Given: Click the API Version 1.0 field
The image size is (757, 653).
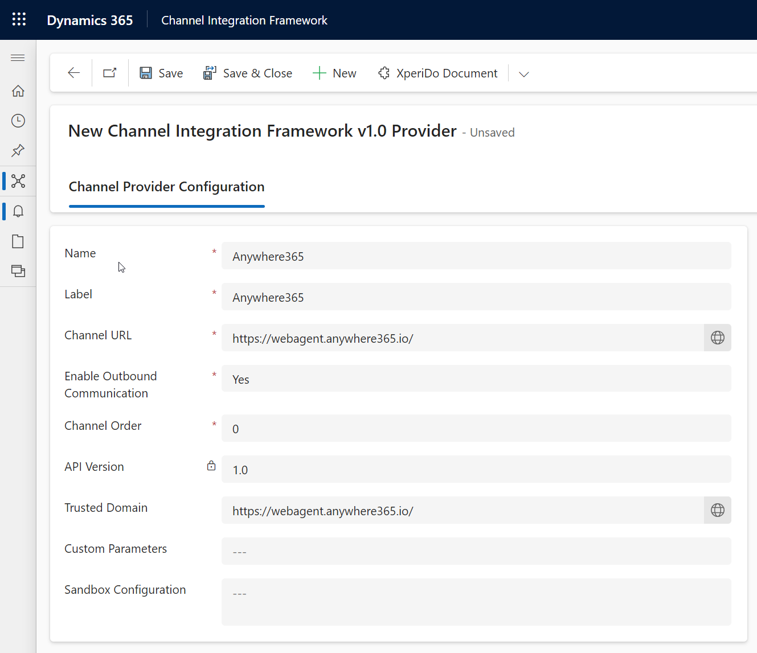Looking at the screenshot, I should click(x=476, y=469).
